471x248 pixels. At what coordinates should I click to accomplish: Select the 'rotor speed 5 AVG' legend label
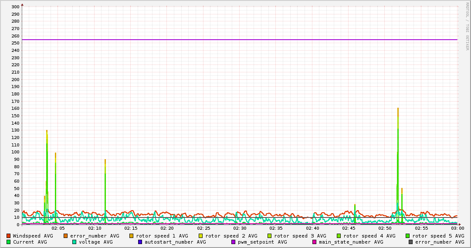point(438,236)
